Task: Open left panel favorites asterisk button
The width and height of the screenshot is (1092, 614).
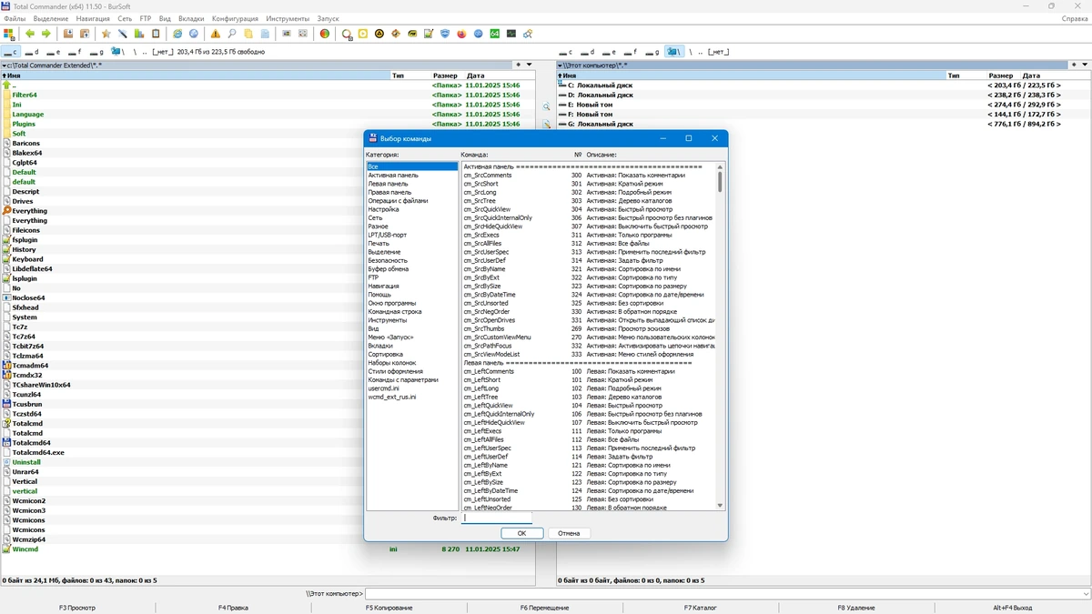Action: pos(519,65)
